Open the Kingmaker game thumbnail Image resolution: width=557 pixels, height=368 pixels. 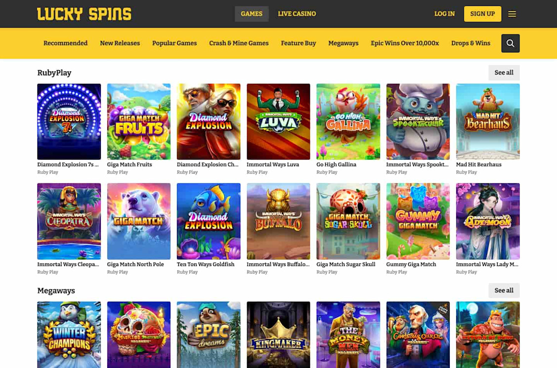tap(279, 335)
